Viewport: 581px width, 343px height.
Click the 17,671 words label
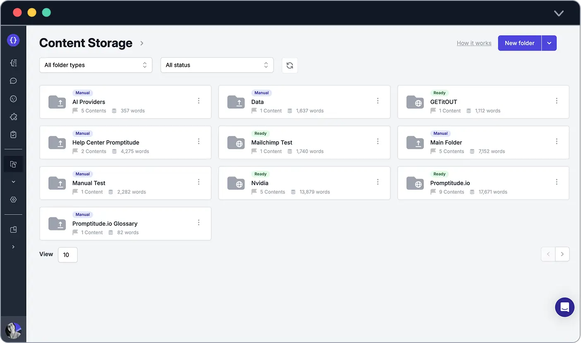point(493,192)
